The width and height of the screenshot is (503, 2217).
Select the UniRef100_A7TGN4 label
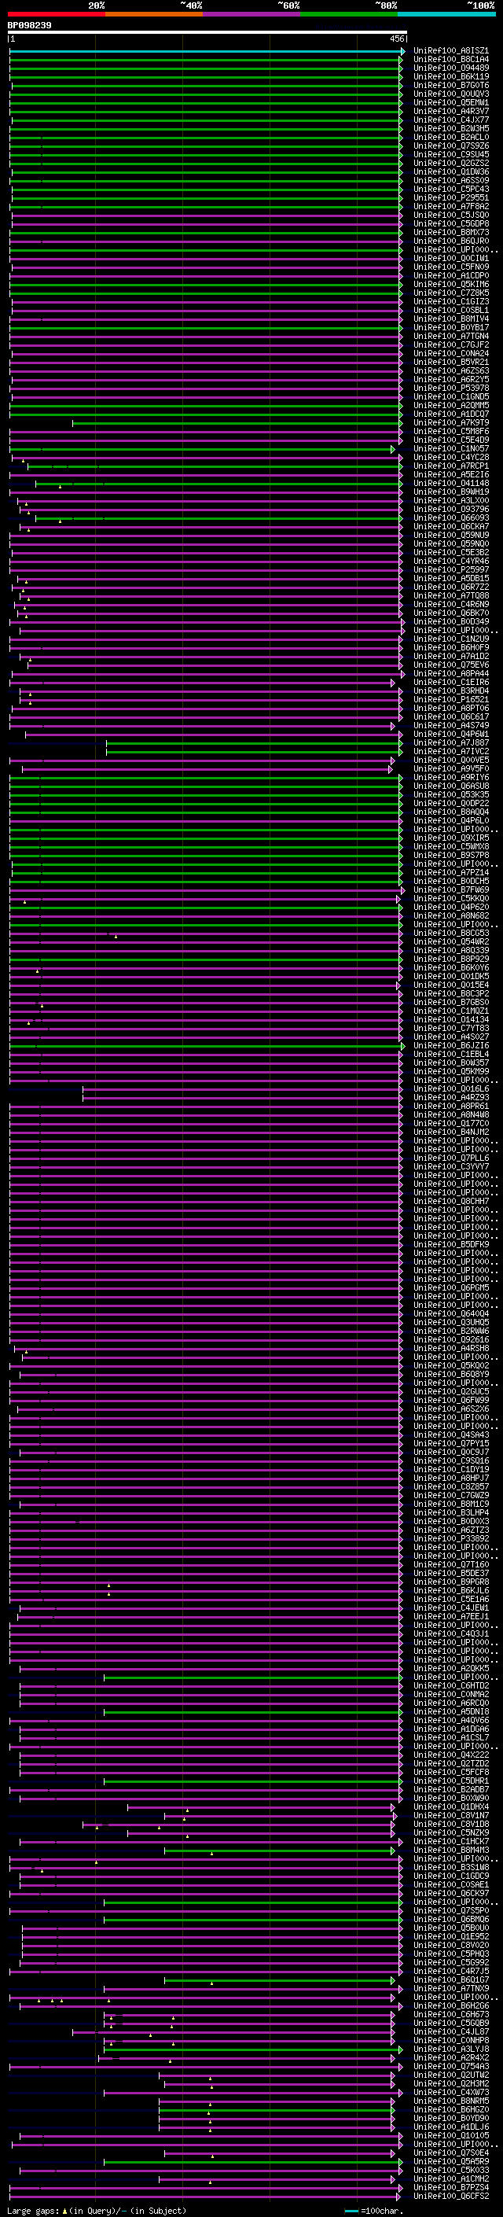coord(450,337)
